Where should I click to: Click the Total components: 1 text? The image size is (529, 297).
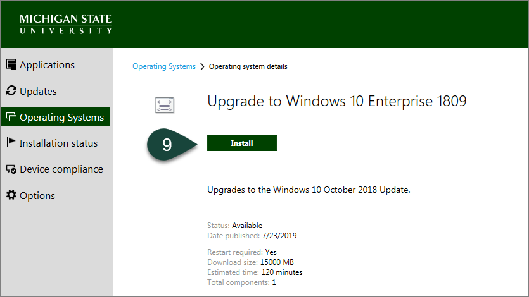[x=241, y=282]
